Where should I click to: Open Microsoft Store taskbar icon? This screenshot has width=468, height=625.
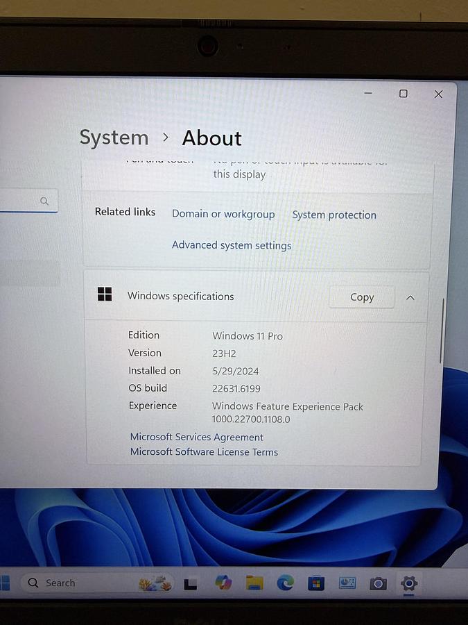pyautogui.click(x=316, y=584)
